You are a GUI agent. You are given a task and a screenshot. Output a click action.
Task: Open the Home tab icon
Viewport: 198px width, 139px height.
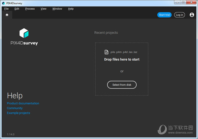point(7,15)
